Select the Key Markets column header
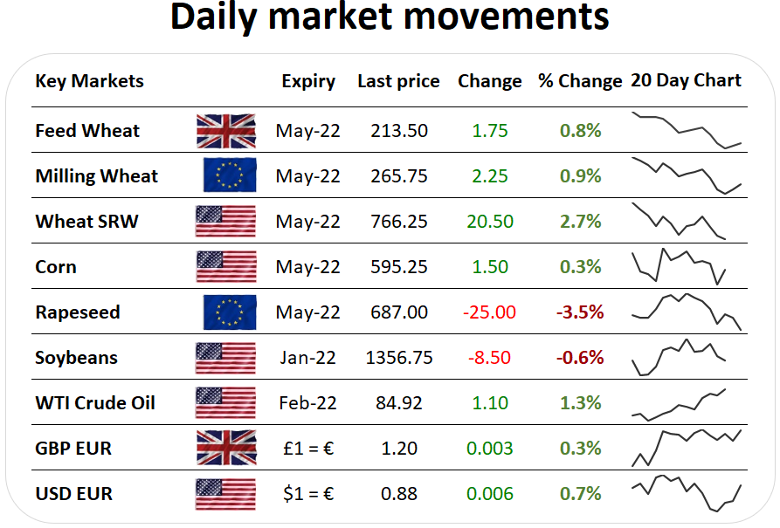Screen dimensions: 780x528 [90, 81]
